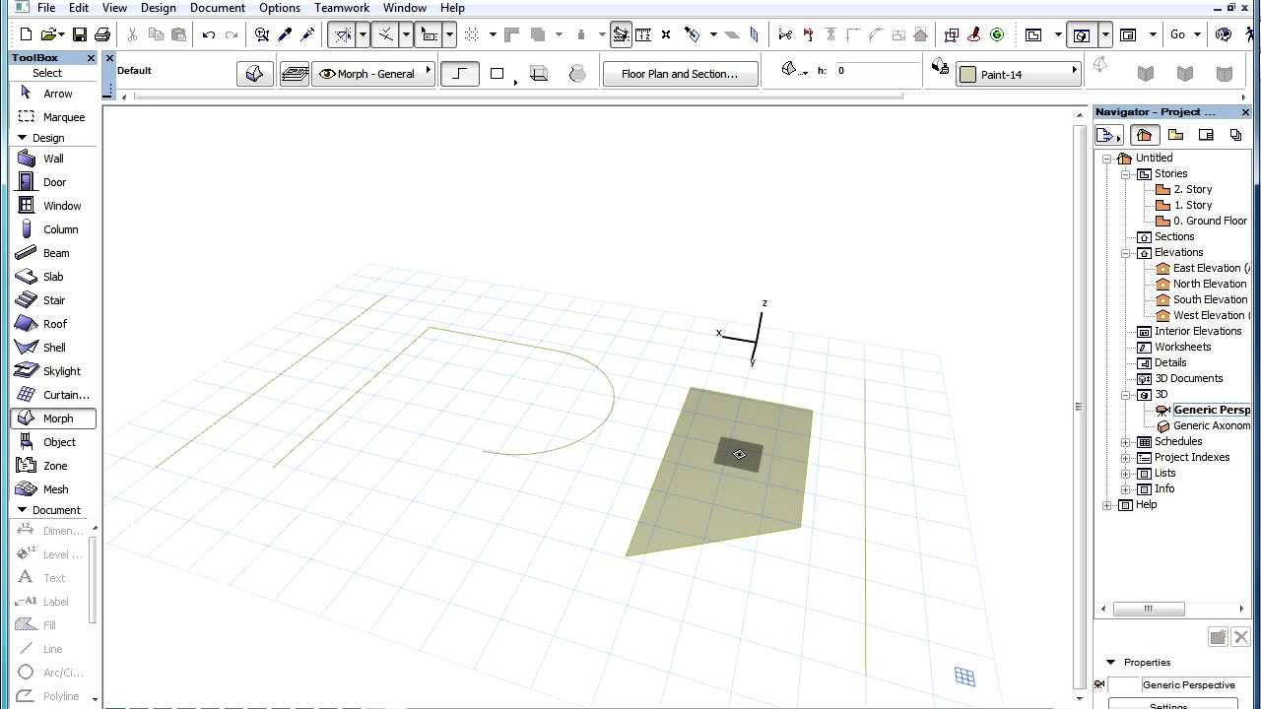Collapse the Document section in ToolBox
Screen dimensions: 1261x709
click(22, 510)
